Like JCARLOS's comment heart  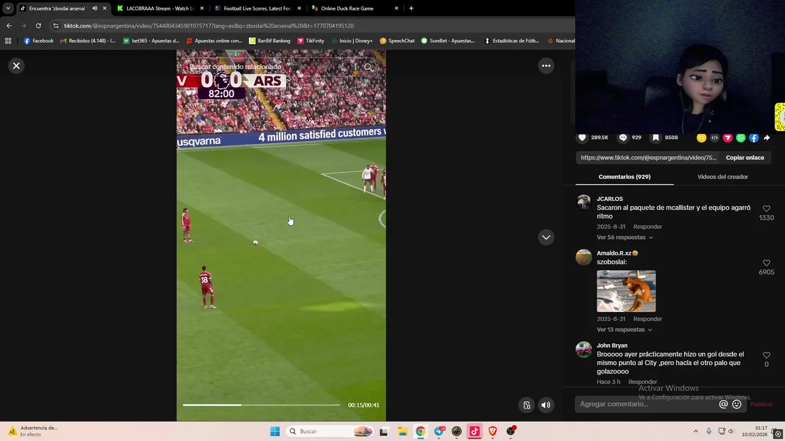point(766,209)
